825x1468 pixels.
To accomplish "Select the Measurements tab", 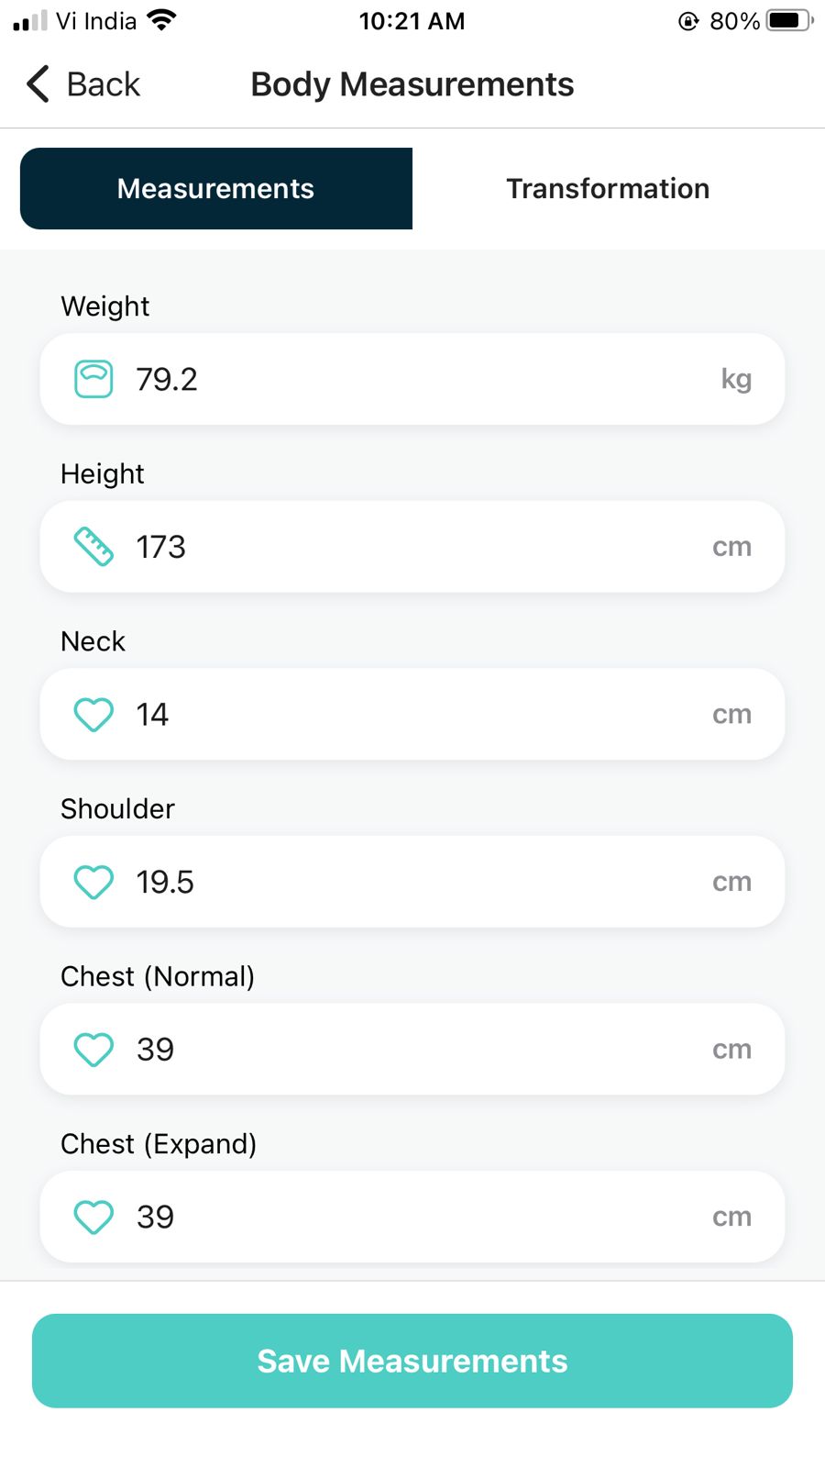I will pyautogui.click(x=216, y=189).
